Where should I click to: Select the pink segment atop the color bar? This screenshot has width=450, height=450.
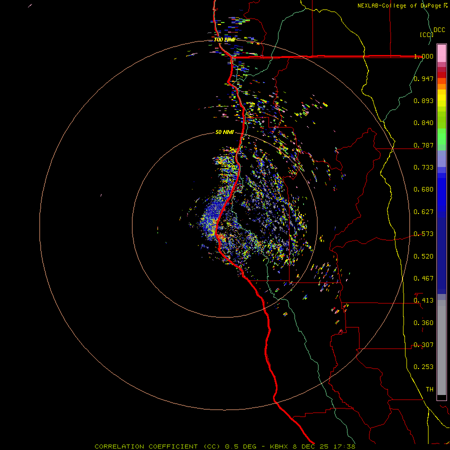coord(441,52)
